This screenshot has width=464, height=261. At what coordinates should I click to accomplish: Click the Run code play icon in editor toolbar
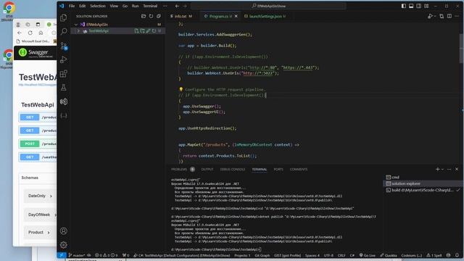[430, 16]
